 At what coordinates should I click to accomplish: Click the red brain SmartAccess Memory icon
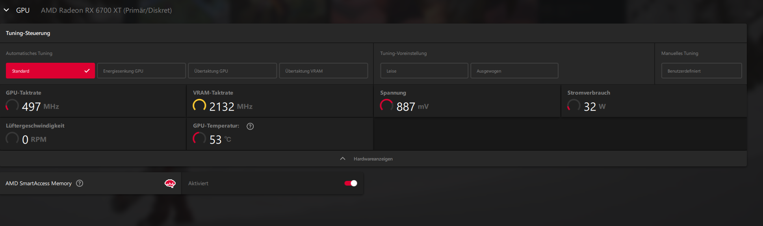[x=170, y=183]
